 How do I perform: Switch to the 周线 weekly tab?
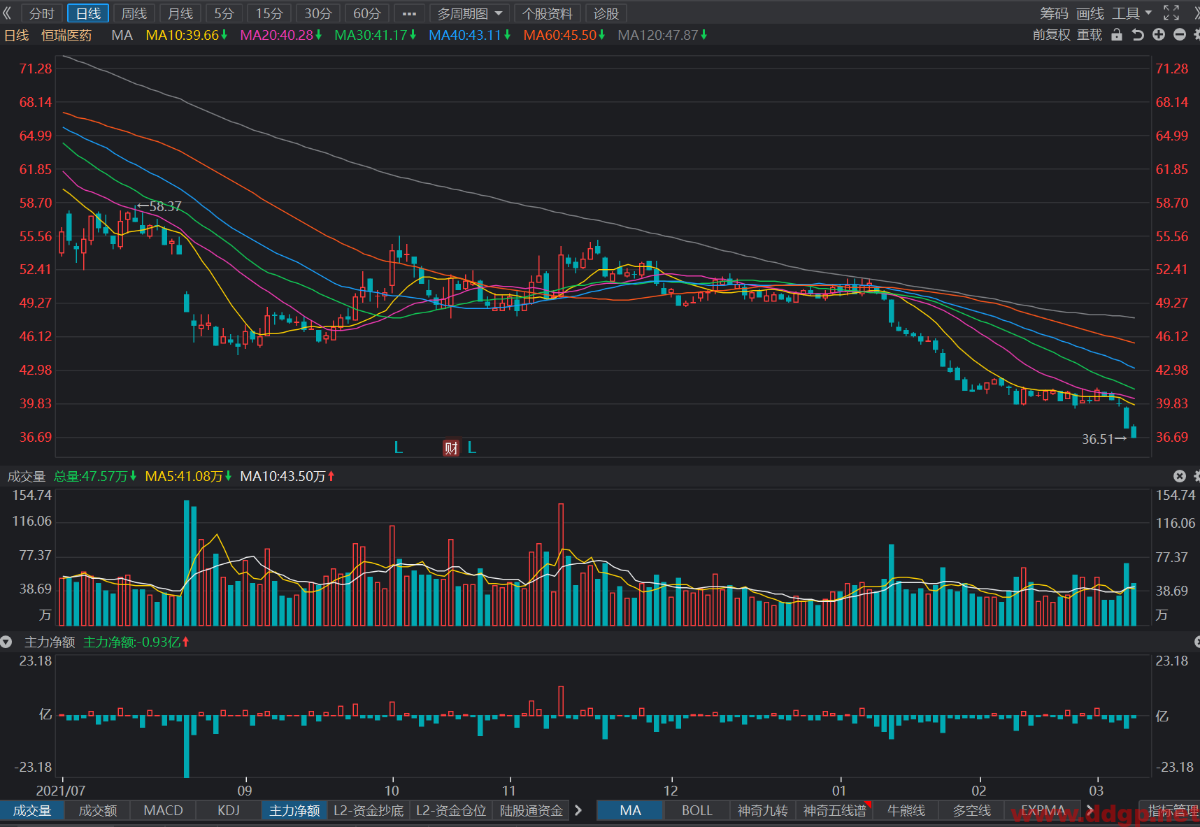[x=134, y=13]
